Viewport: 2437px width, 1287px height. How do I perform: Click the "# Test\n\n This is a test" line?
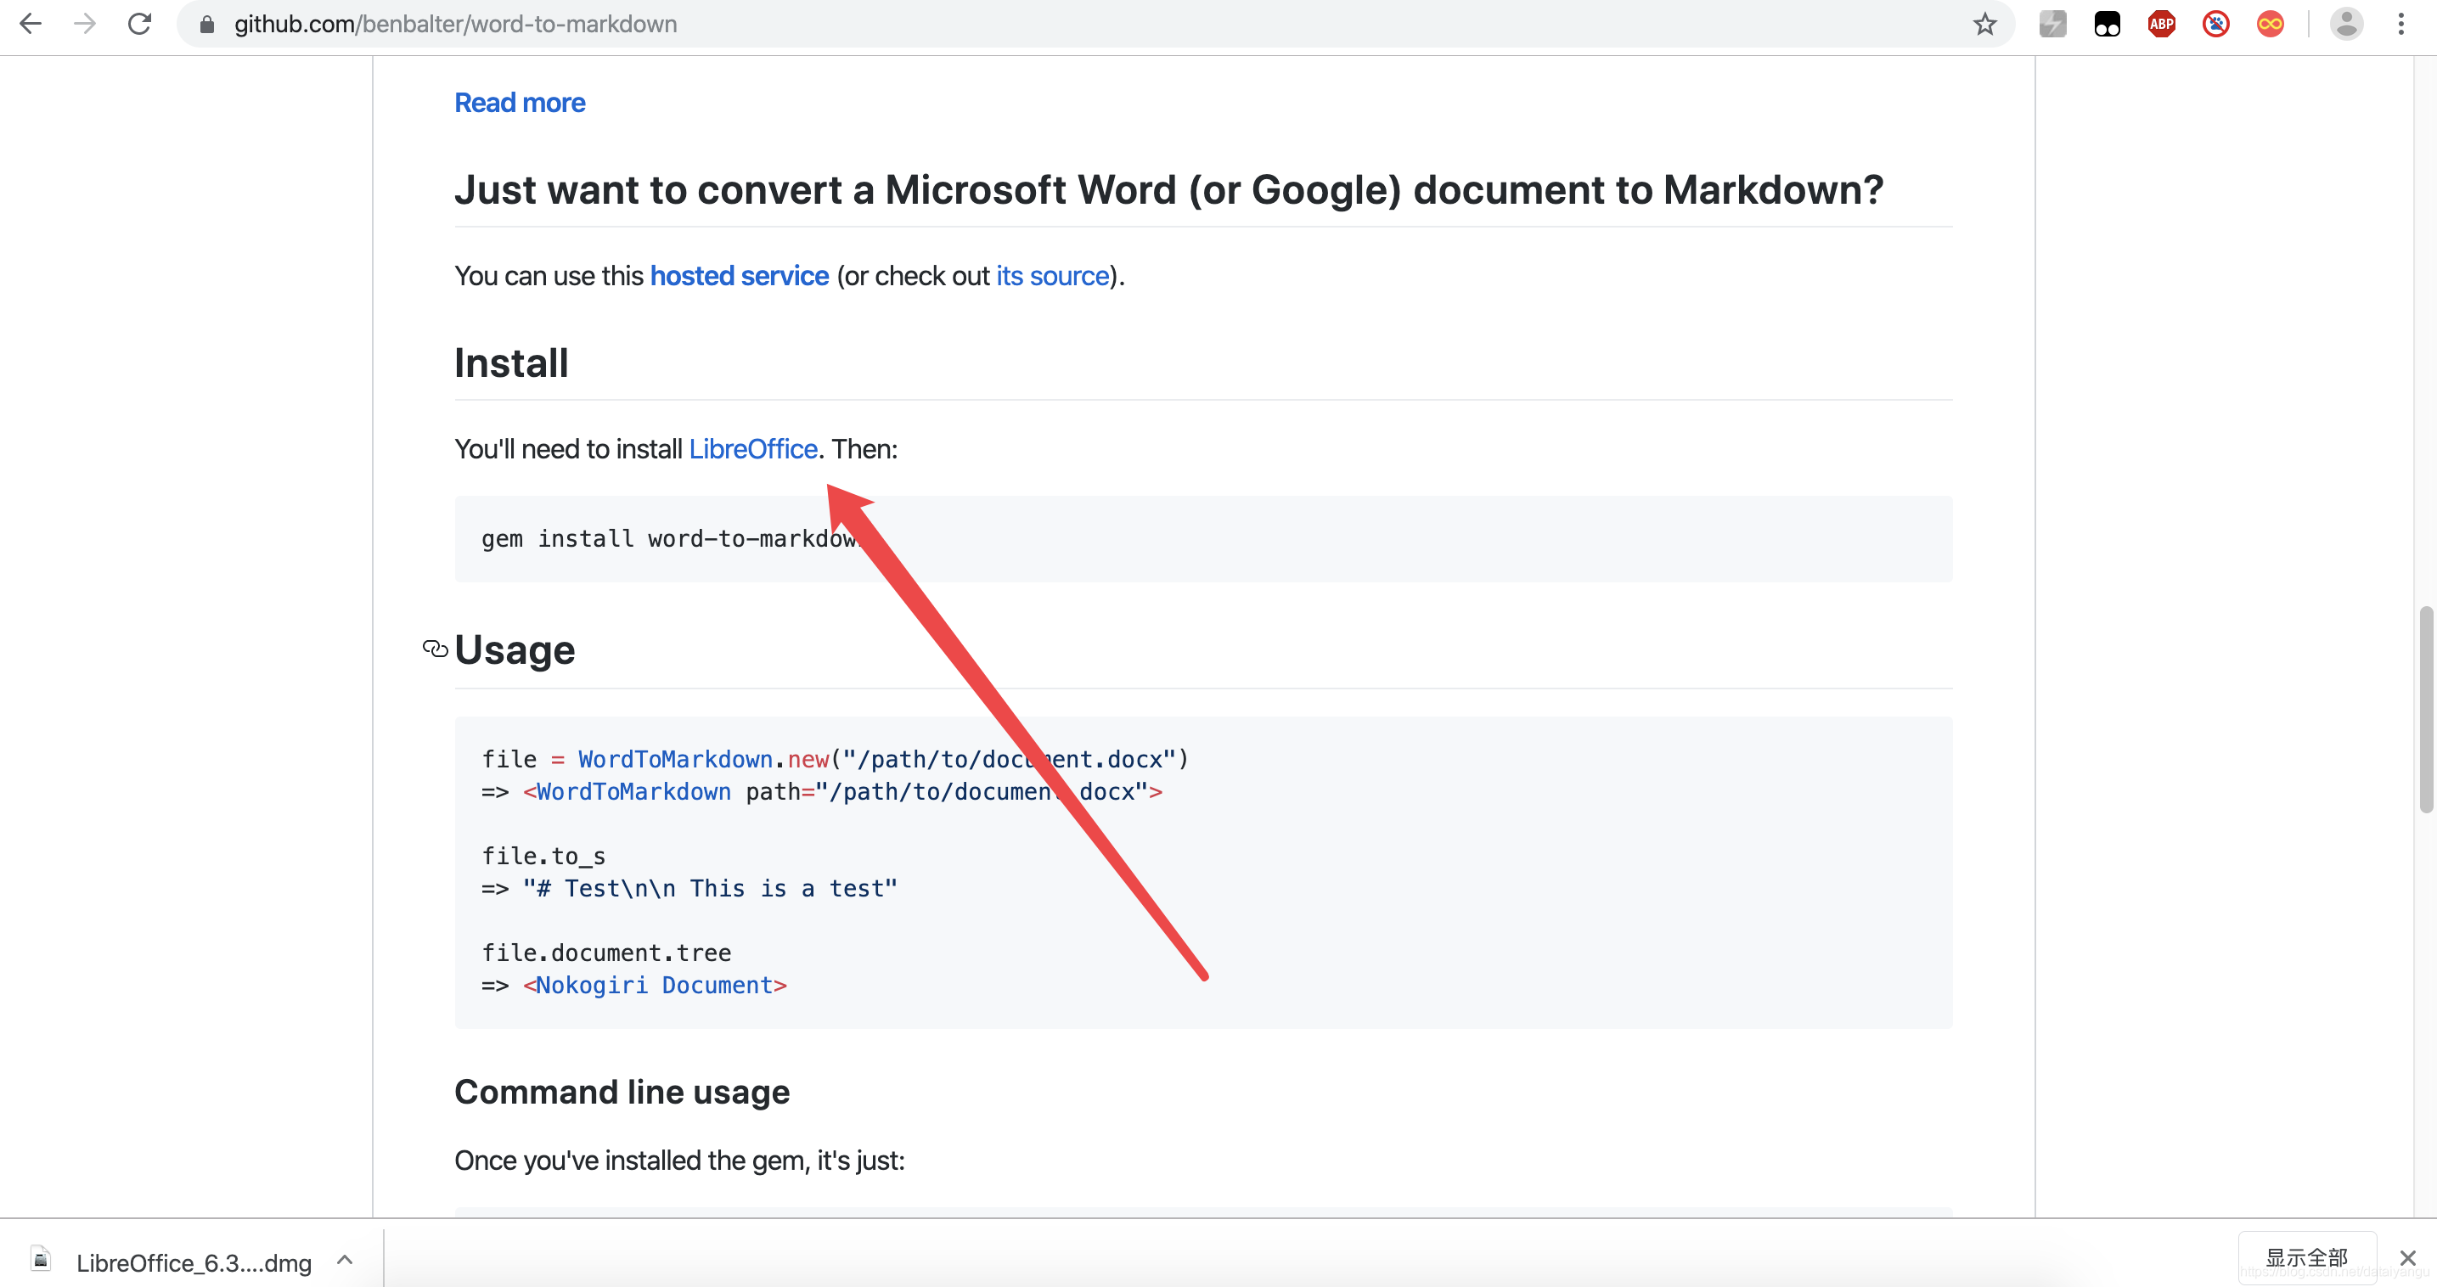pyautogui.click(x=689, y=888)
